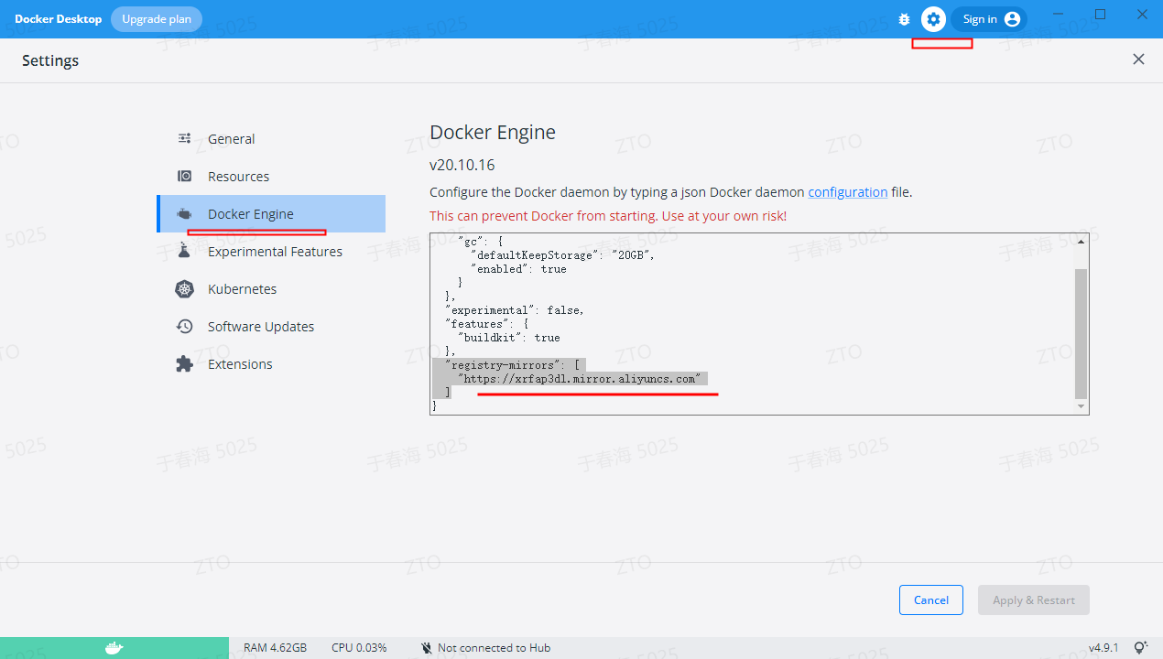
Task: Click the "buildkit": true line
Action: (508, 338)
